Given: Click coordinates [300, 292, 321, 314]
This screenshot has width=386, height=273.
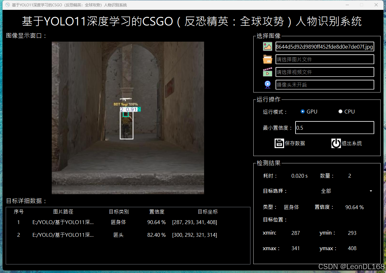Looking at the screenshot, I should pos(195,235).
